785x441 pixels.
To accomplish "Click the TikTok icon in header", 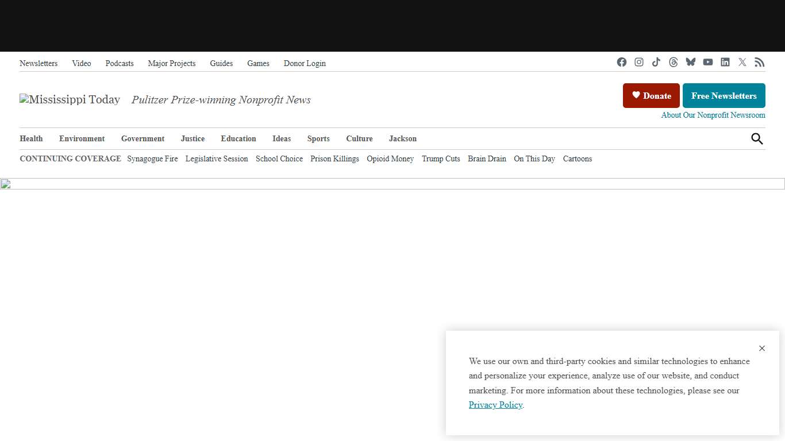I will tap(656, 62).
